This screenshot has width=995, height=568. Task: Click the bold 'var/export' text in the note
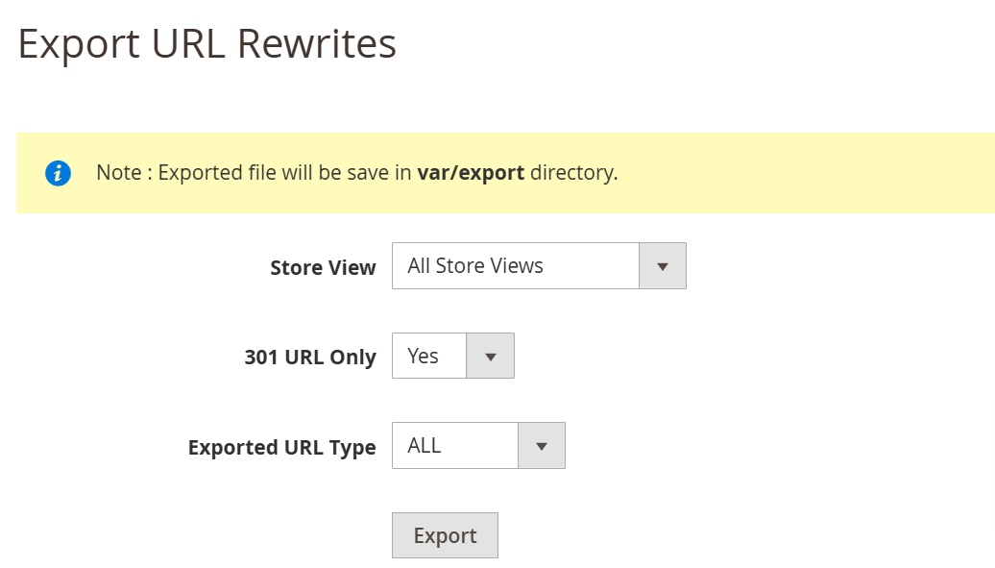pos(471,173)
